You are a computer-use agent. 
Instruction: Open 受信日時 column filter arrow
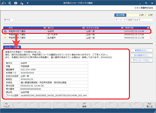[x=148, y=28]
